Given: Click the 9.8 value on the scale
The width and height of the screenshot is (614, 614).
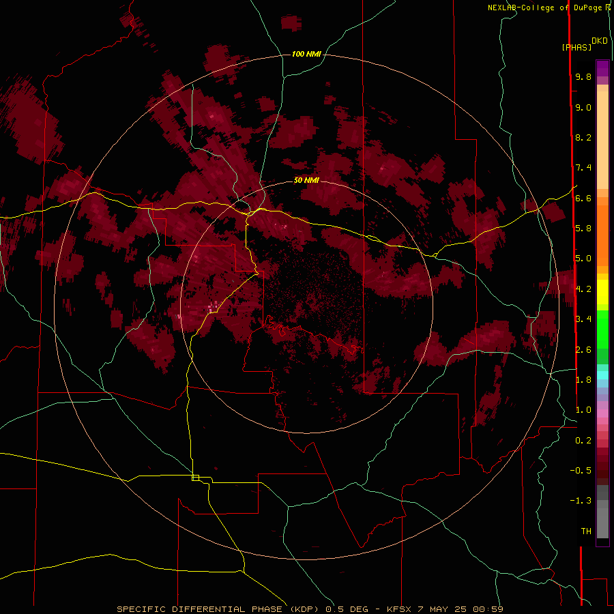Looking at the screenshot, I should click(583, 76).
